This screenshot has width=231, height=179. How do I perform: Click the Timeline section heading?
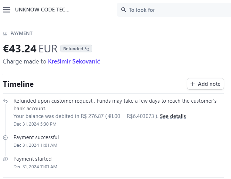pyautogui.click(x=18, y=84)
